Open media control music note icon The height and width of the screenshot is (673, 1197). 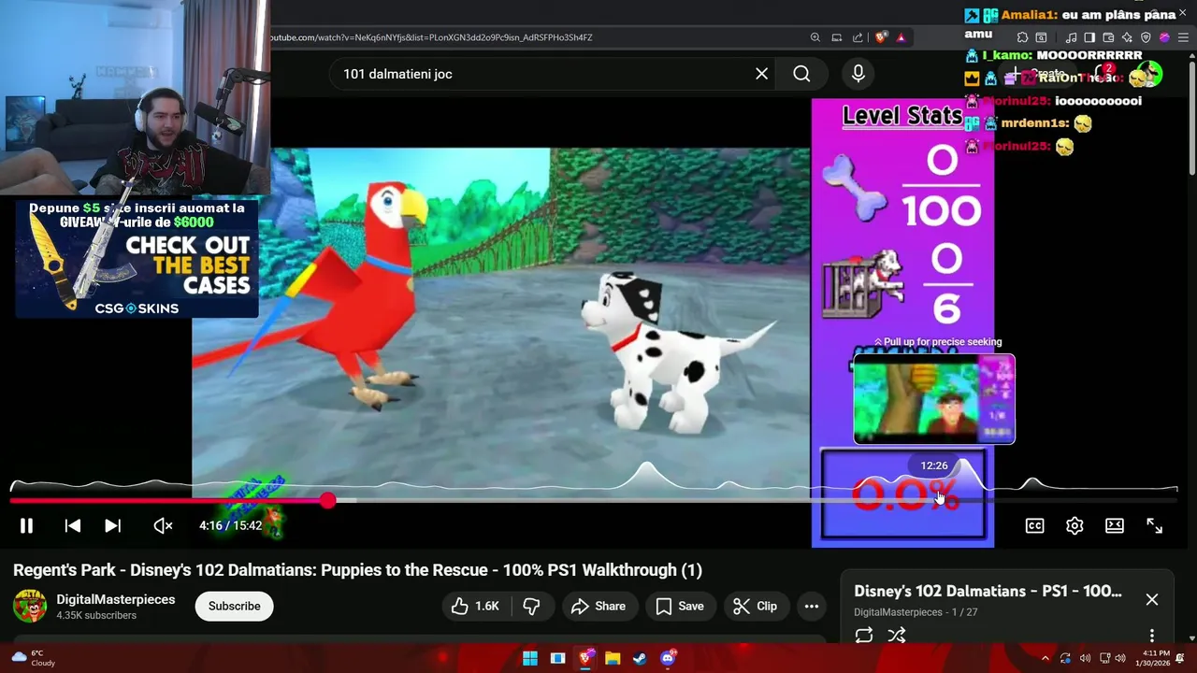1071,37
